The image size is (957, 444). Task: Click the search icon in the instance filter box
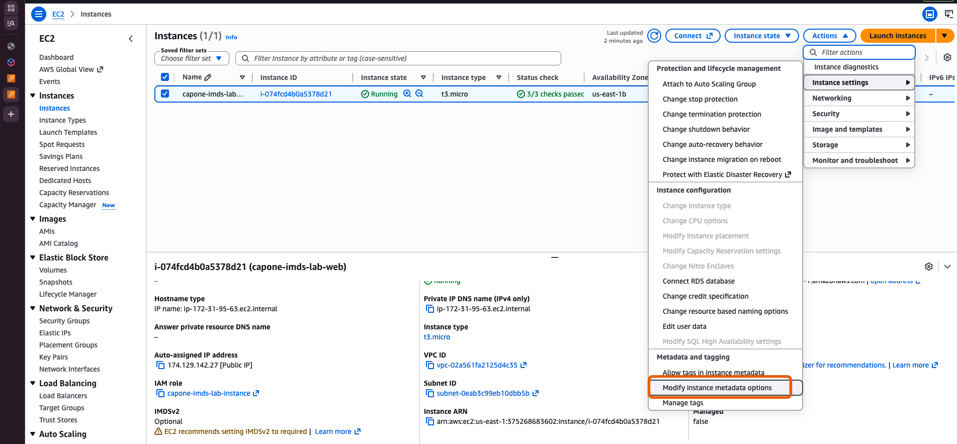[245, 58]
